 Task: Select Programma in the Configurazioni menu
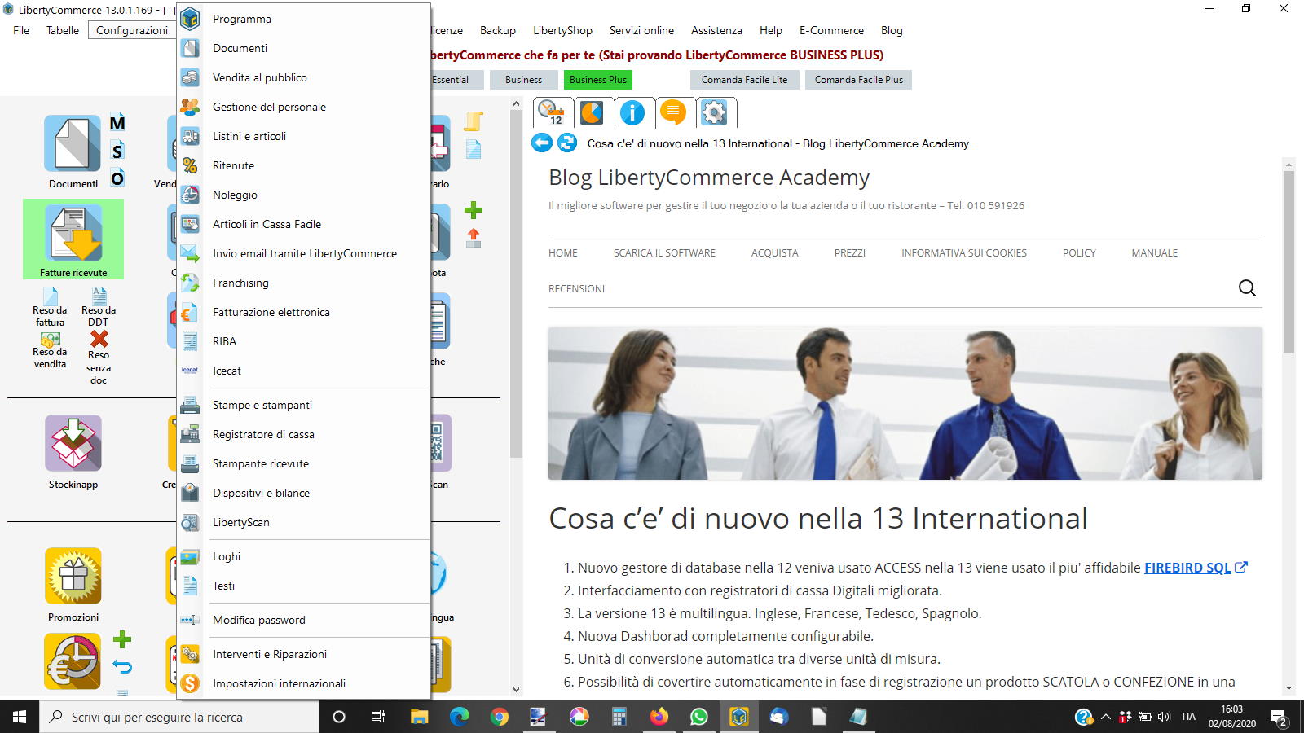coord(303,19)
